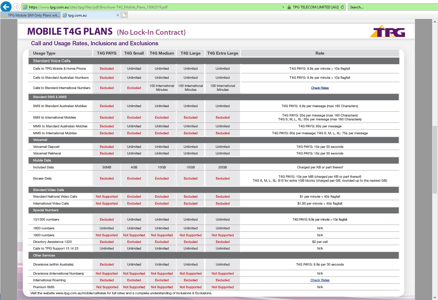Image resolution: width=438 pixels, height=300 pixels.
Task: Close the tpg.com.au tab
Action: coord(118,15)
